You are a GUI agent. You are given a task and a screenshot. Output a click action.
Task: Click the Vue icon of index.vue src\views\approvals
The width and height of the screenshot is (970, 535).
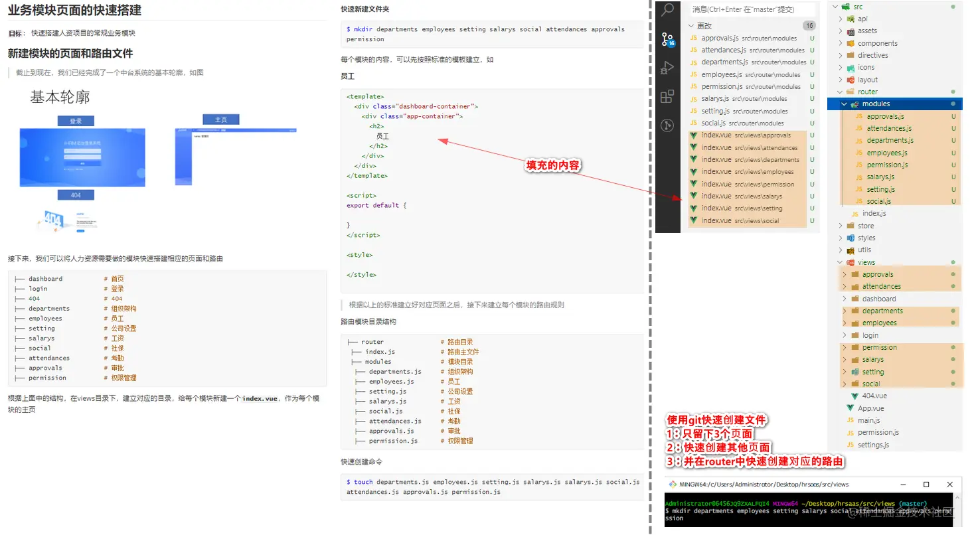click(x=694, y=135)
